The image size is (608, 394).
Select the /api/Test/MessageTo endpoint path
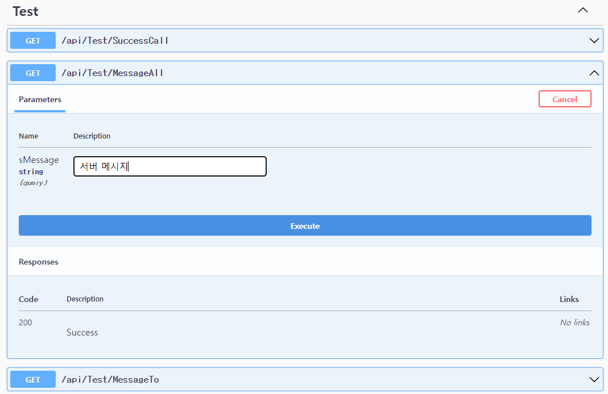coord(109,379)
